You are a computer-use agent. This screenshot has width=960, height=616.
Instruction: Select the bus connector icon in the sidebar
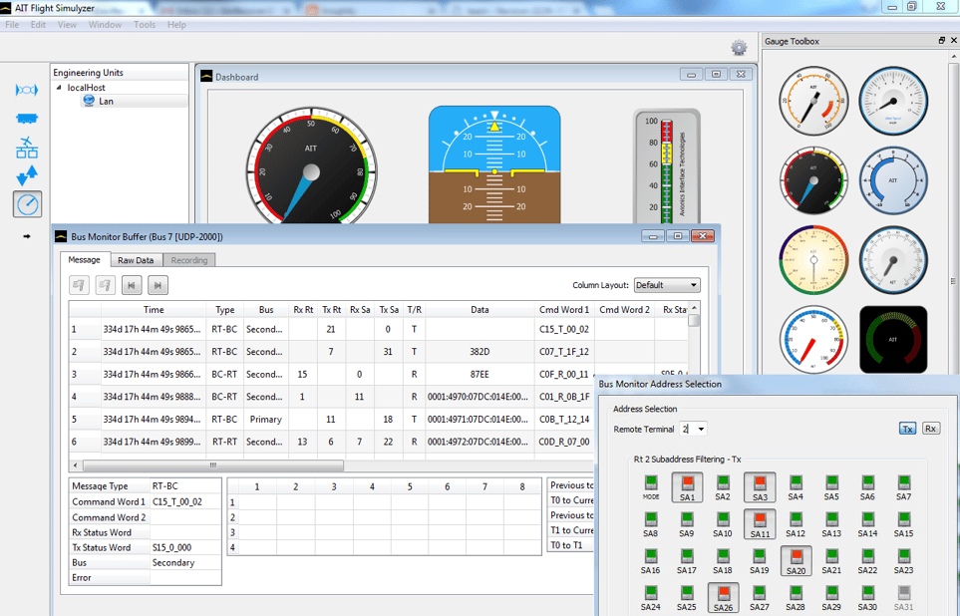click(27, 118)
